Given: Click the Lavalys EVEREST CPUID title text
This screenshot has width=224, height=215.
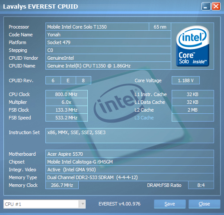Looking at the screenshot, I should click(41, 6).
